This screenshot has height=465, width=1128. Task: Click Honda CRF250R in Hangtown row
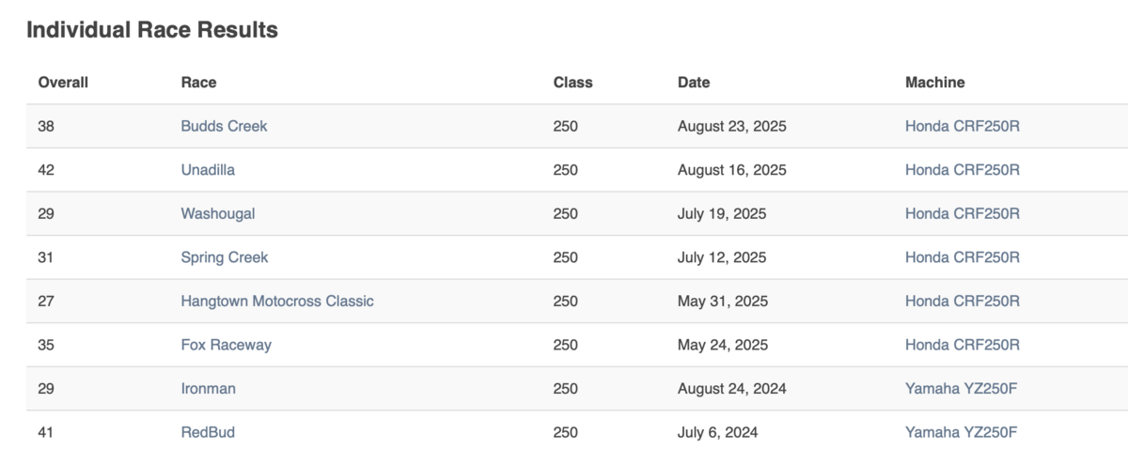tap(962, 302)
